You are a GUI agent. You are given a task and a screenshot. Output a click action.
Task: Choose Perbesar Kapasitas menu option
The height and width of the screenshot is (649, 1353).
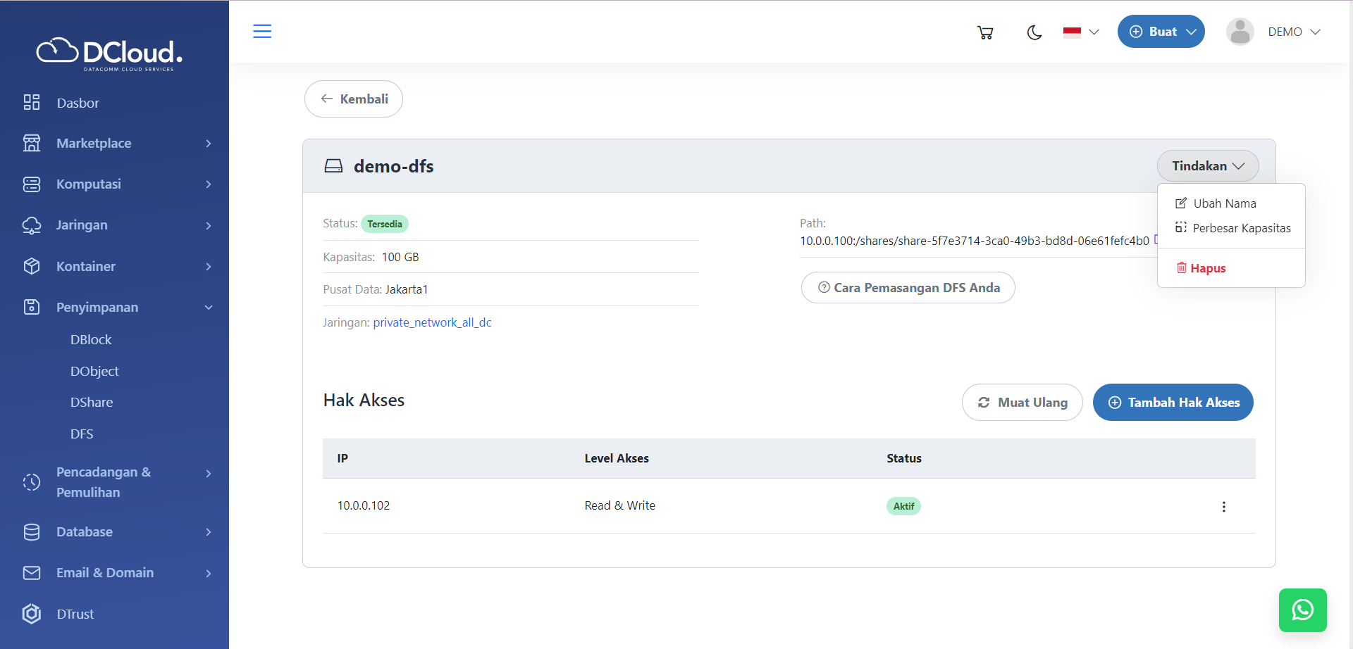[1241, 228]
